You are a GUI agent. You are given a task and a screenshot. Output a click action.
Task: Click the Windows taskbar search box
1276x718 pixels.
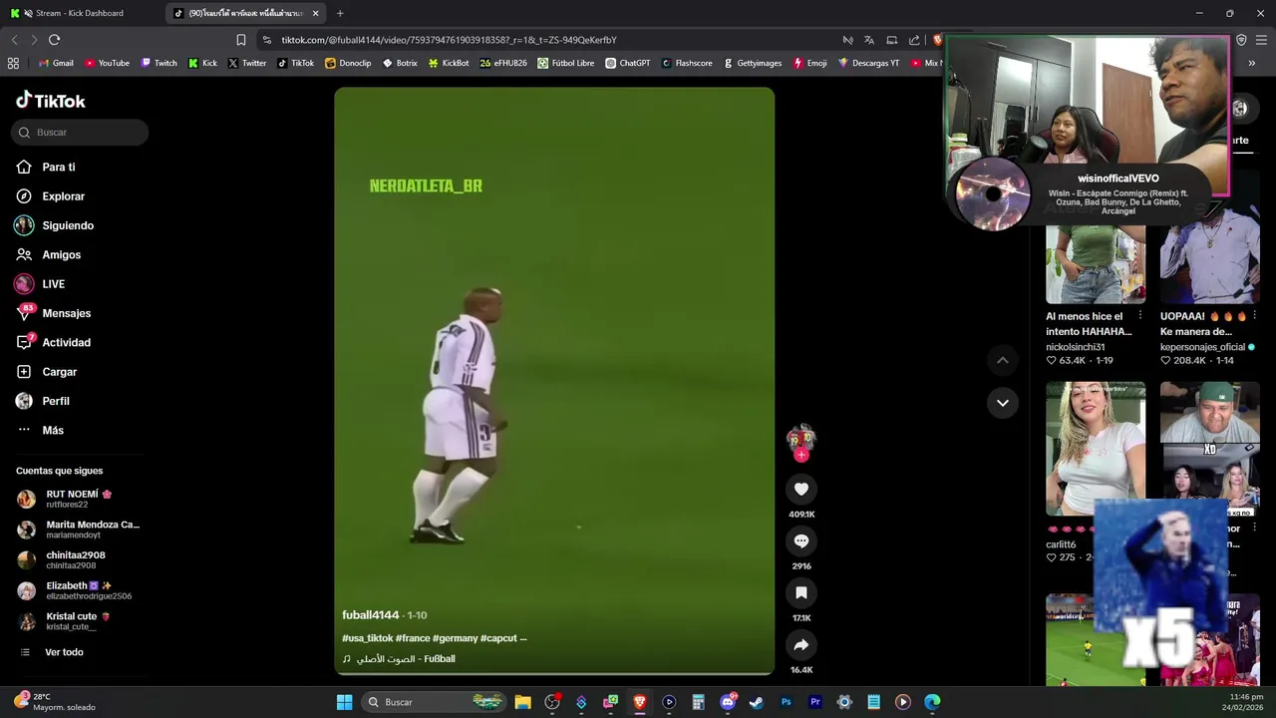coord(434,702)
